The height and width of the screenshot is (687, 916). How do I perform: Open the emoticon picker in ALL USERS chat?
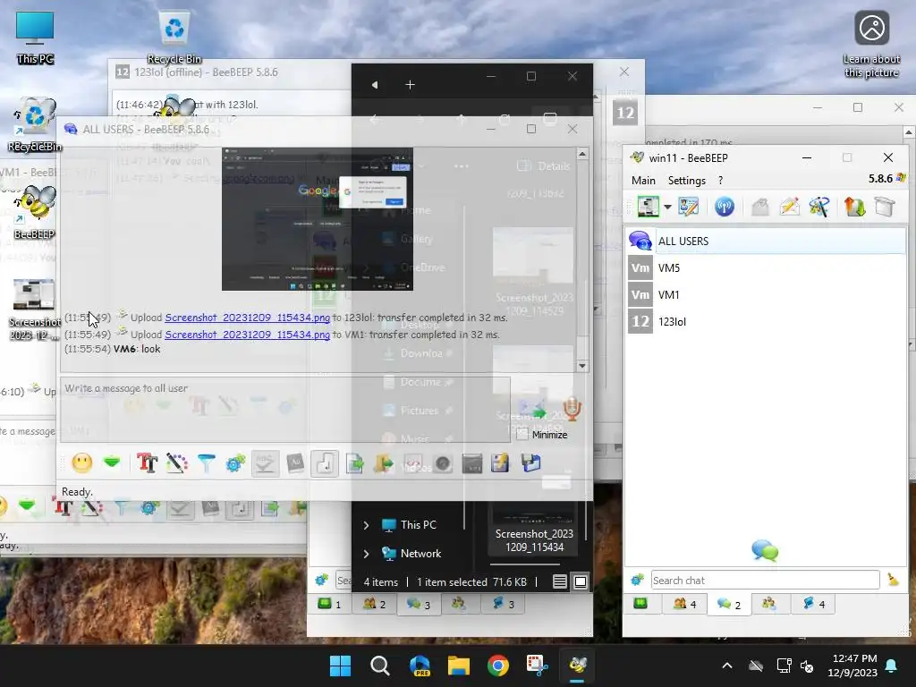pos(81,463)
